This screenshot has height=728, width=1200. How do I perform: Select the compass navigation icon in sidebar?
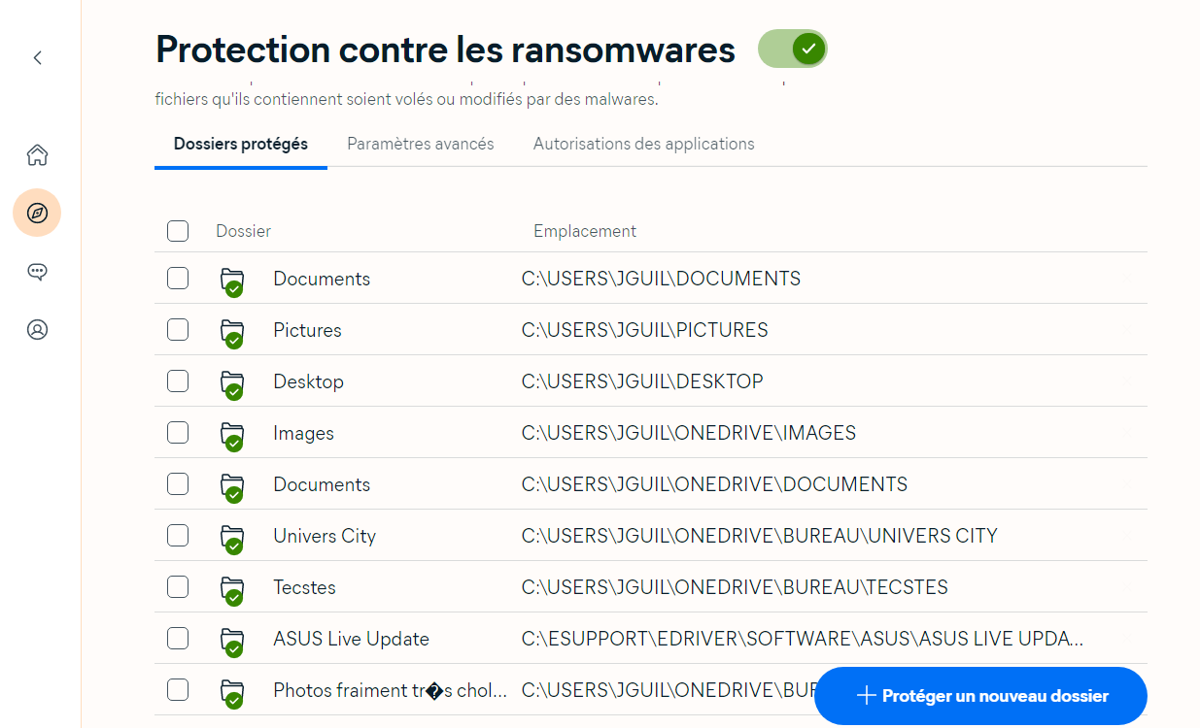coord(37,213)
